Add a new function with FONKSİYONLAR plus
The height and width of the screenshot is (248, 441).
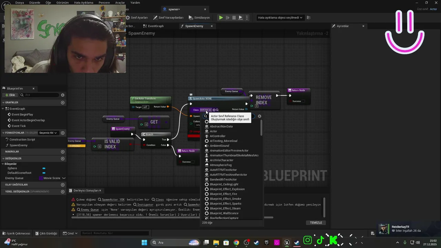63,133
